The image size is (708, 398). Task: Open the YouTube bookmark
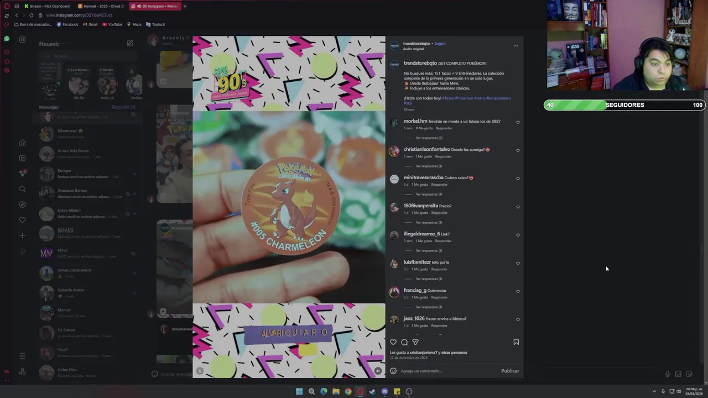112,24
